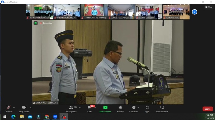Click the green Share Screen icon
This screenshot has height=120, width=215.
pyautogui.click(x=105, y=107)
